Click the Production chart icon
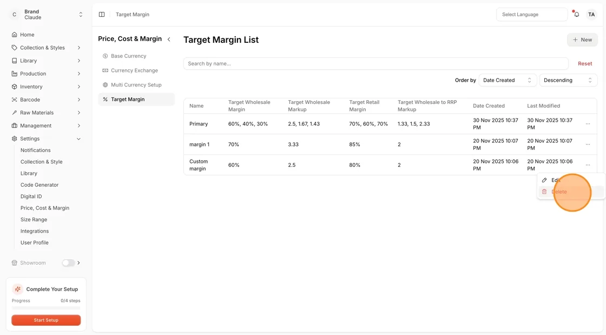This screenshot has height=335, width=606. click(14, 74)
